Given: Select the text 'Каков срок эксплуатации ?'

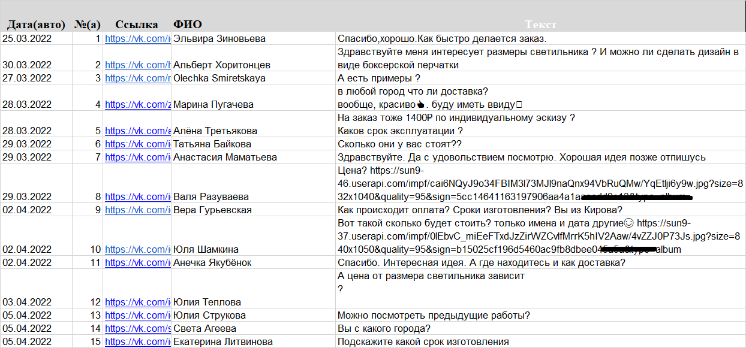Looking at the screenshot, I should [x=400, y=131].
